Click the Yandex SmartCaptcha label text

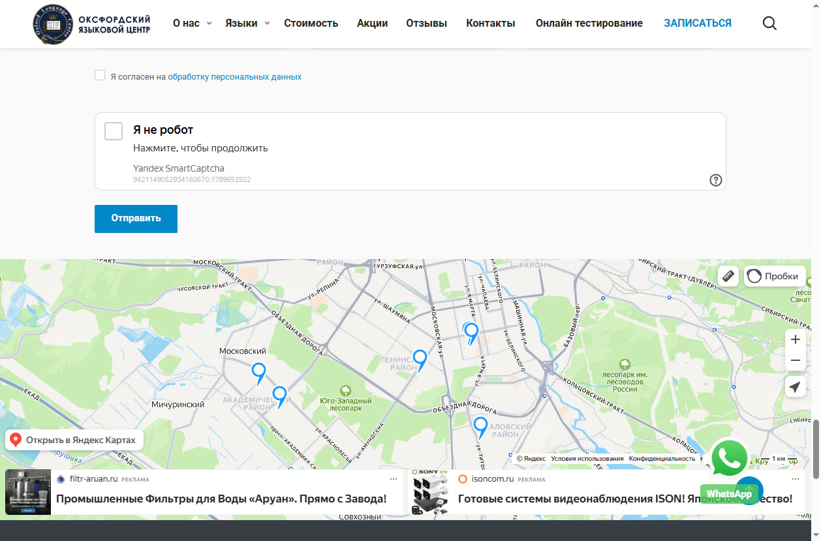179,168
